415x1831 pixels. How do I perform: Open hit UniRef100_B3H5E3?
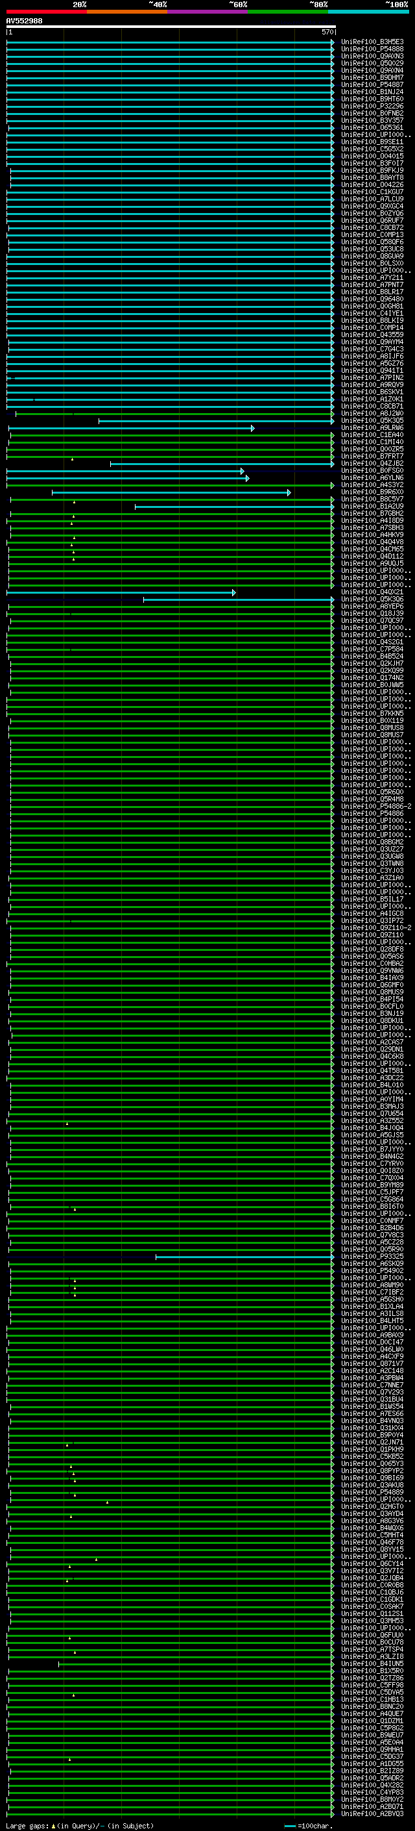pyautogui.click(x=372, y=42)
